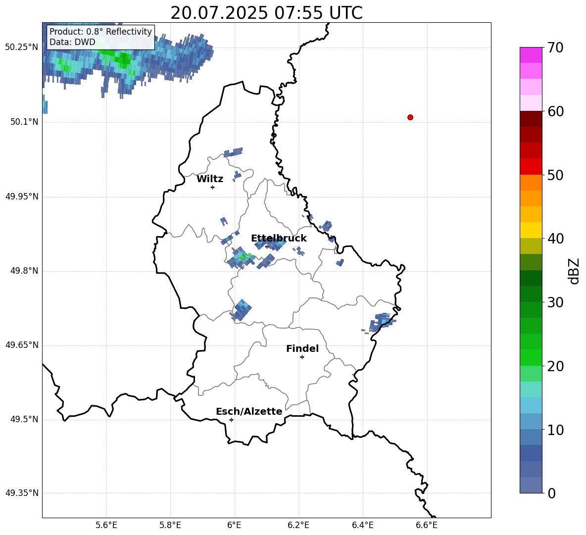Click the title 20.07.2025 07:55 UTC
The image size is (586, 535).
266,13
